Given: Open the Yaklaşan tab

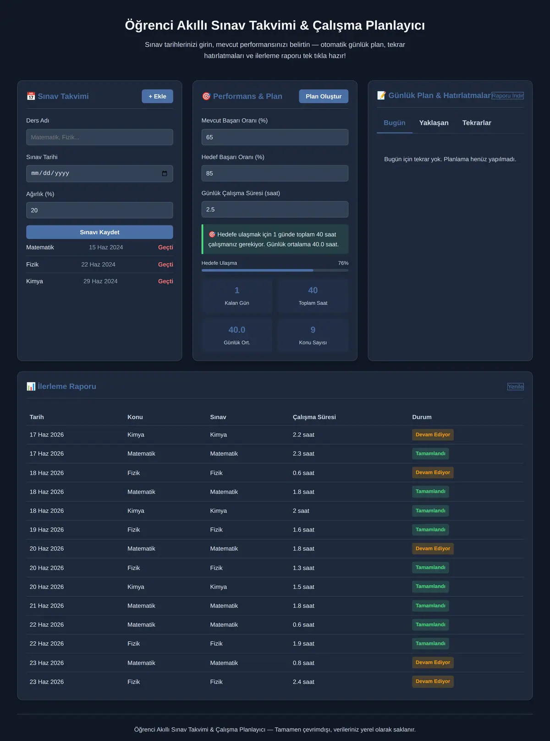Looking at the screenshot, I should 434,123.
